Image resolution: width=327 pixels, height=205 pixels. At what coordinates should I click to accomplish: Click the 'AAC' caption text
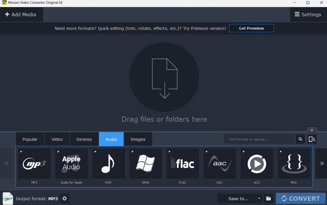click(x=220, y=183)
